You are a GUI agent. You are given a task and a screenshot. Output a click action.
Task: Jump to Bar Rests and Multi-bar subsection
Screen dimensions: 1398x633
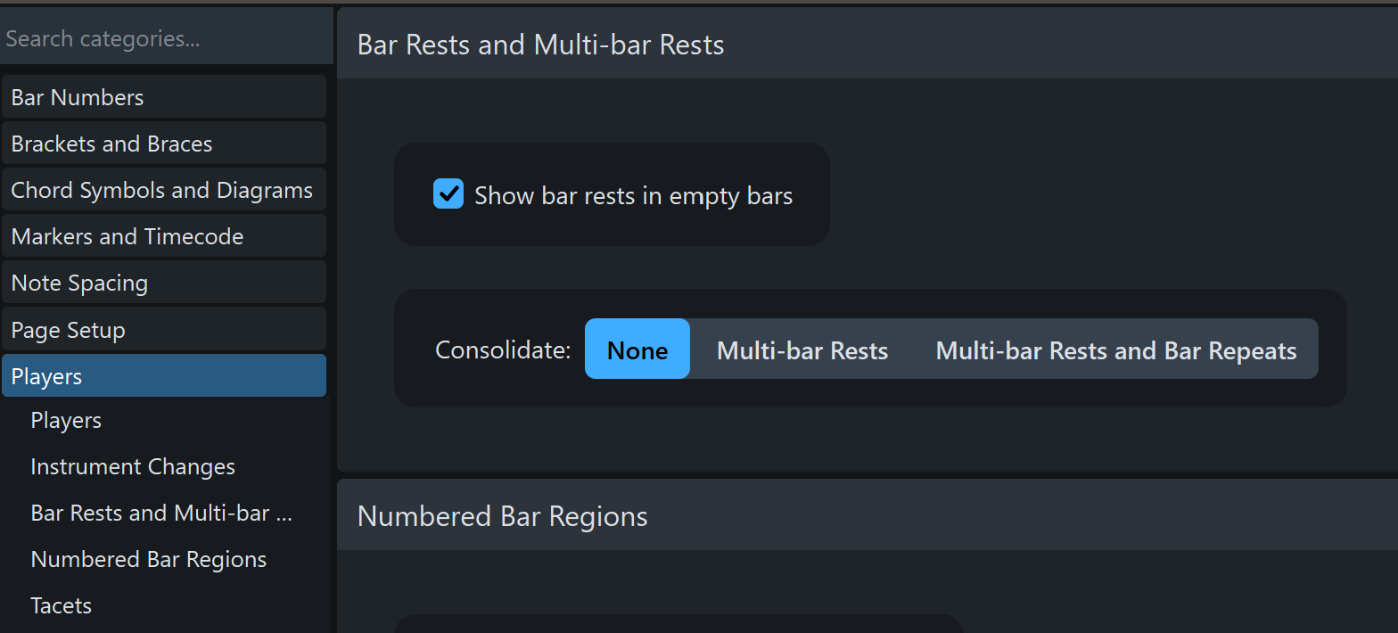coord(161,514)
